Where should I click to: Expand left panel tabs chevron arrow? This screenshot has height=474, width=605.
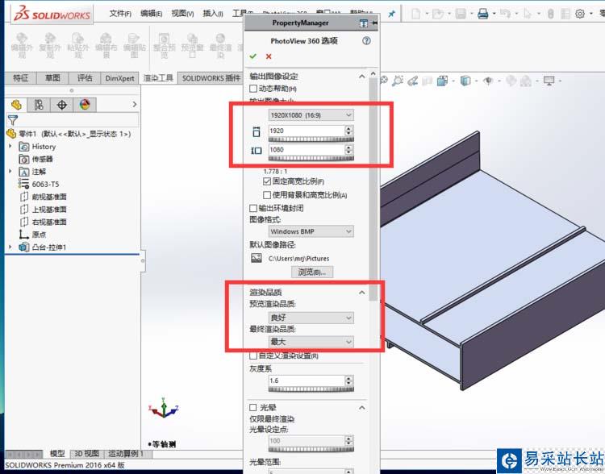click(134, 104)
